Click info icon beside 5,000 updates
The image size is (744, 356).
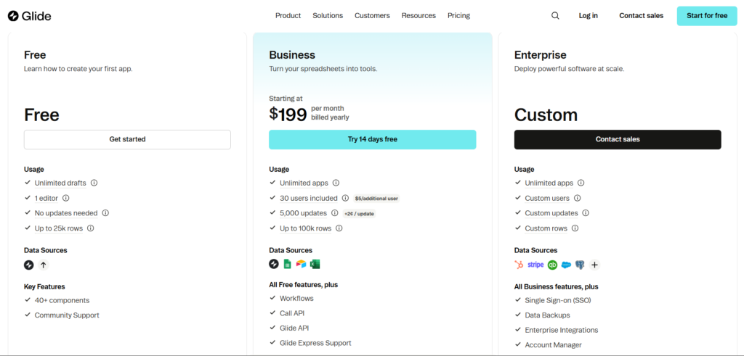point(334,213)
